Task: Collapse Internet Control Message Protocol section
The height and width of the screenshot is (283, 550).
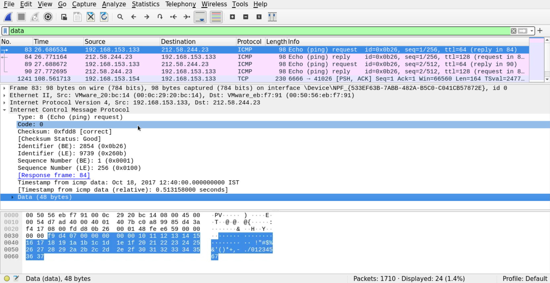Action: click(4, 110)
